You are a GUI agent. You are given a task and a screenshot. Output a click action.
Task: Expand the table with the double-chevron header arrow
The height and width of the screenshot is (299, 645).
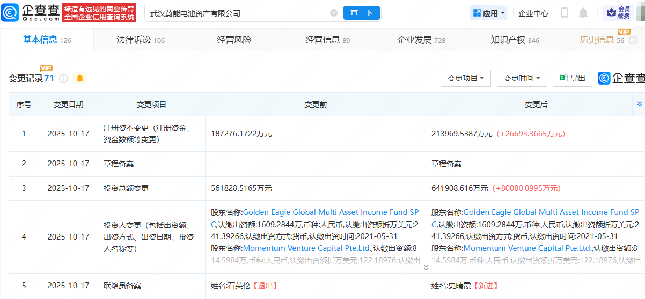point(639,104)
